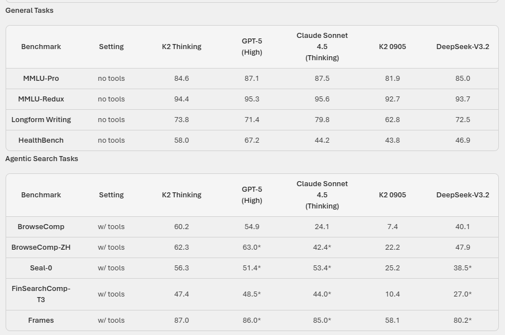The width and height of the screenshot is (505, 335).
Task: Select the "w/ tools" setting for Seal-0
Action: coord(111,268)
